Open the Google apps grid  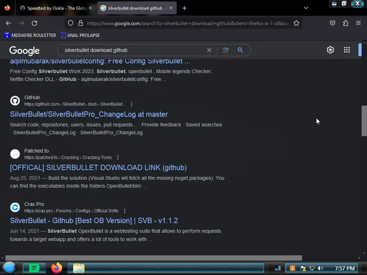(x=347, y=50)
